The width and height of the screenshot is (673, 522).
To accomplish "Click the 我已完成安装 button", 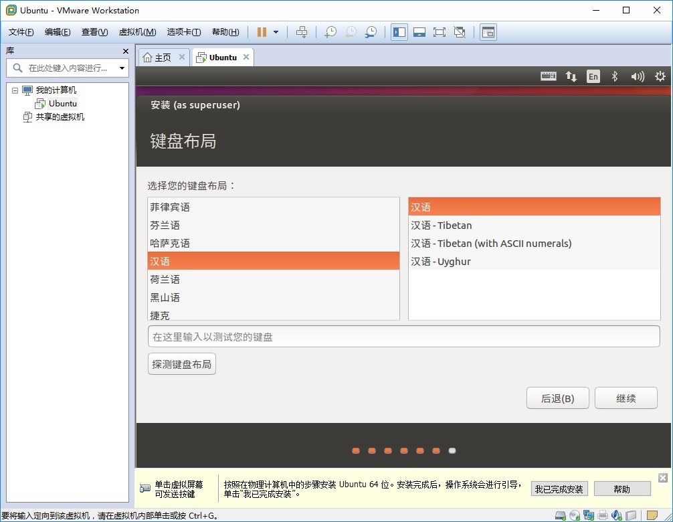I will [x=559, y=489].
